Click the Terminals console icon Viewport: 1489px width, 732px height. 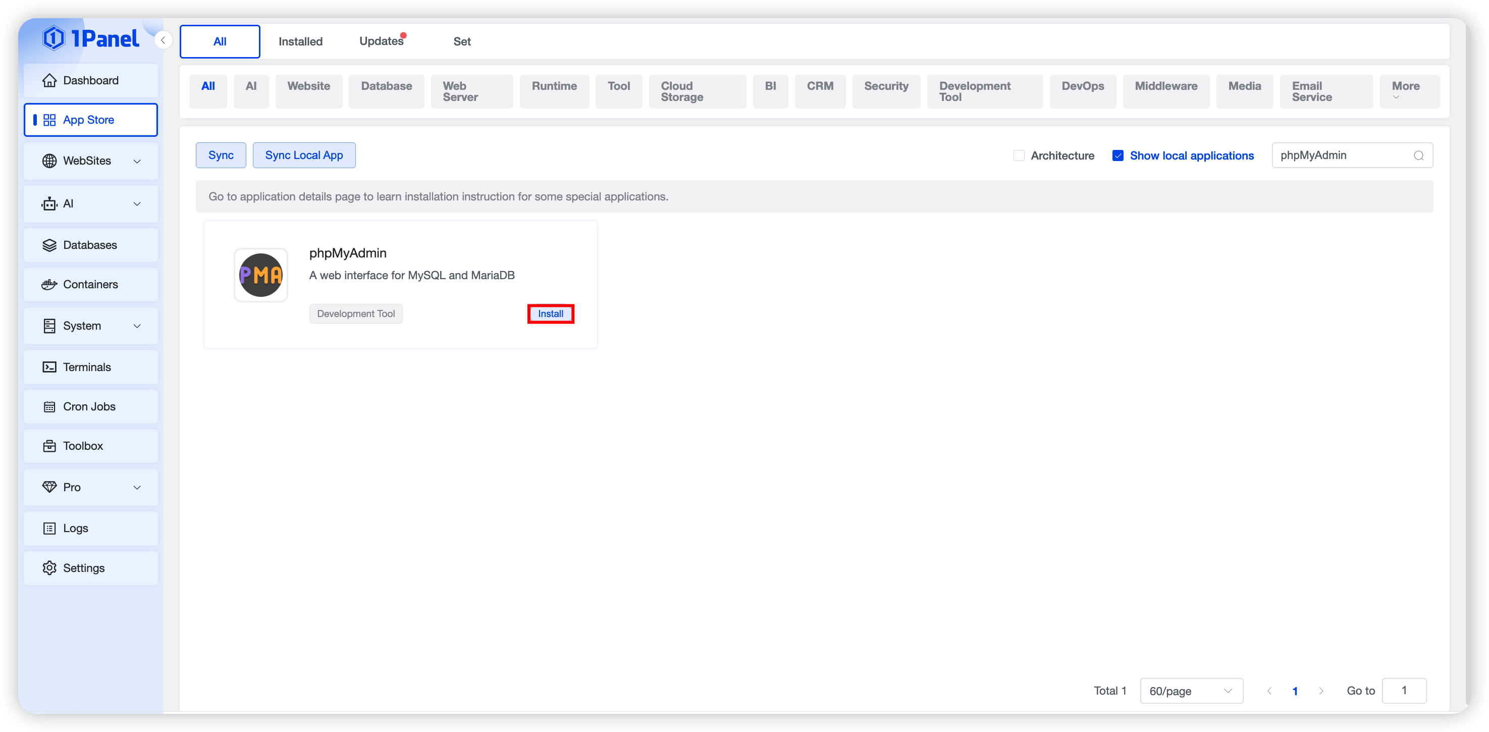pos(49,367)
